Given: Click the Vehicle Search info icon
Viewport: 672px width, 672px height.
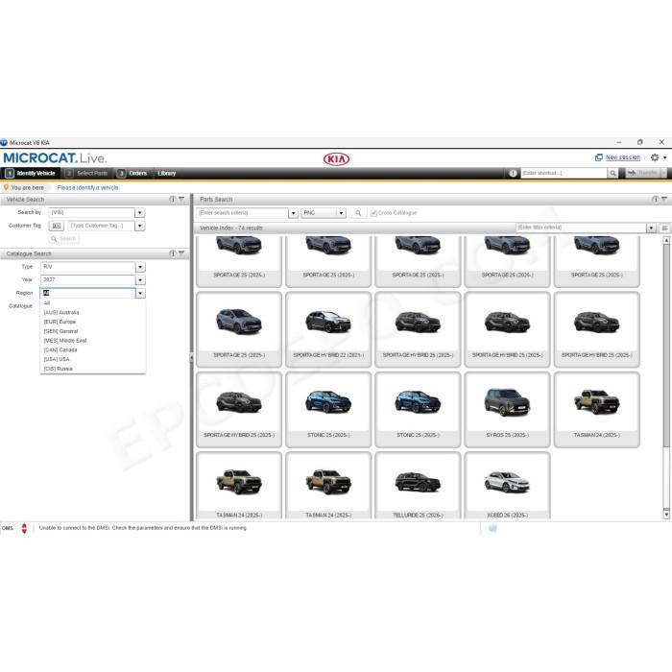Looking at the screenshot, I should pos(172,200).
